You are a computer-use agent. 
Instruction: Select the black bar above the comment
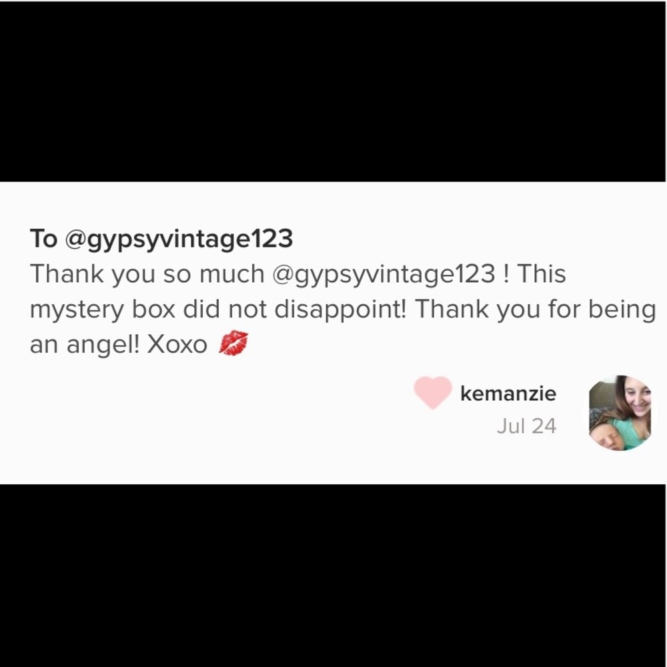pos(333,91)
